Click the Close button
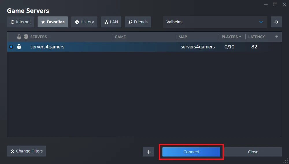Screen dimensions: 289x164 (x=253, y=152)
